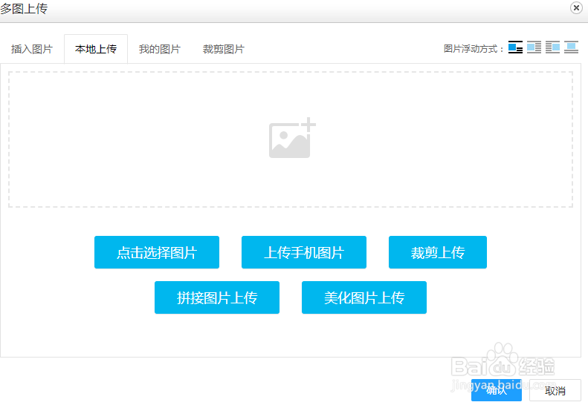
Task: Click the 点击选择图片 button
Action: (x=157, y=252)
